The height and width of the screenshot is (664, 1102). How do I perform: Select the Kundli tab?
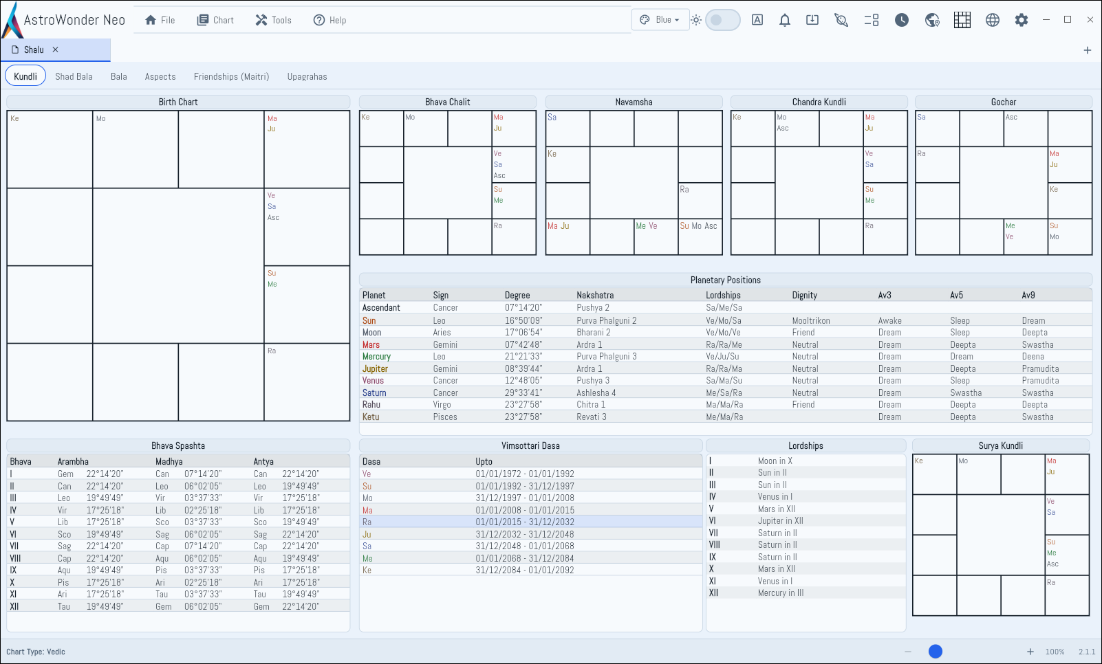(x=25, y=76)
